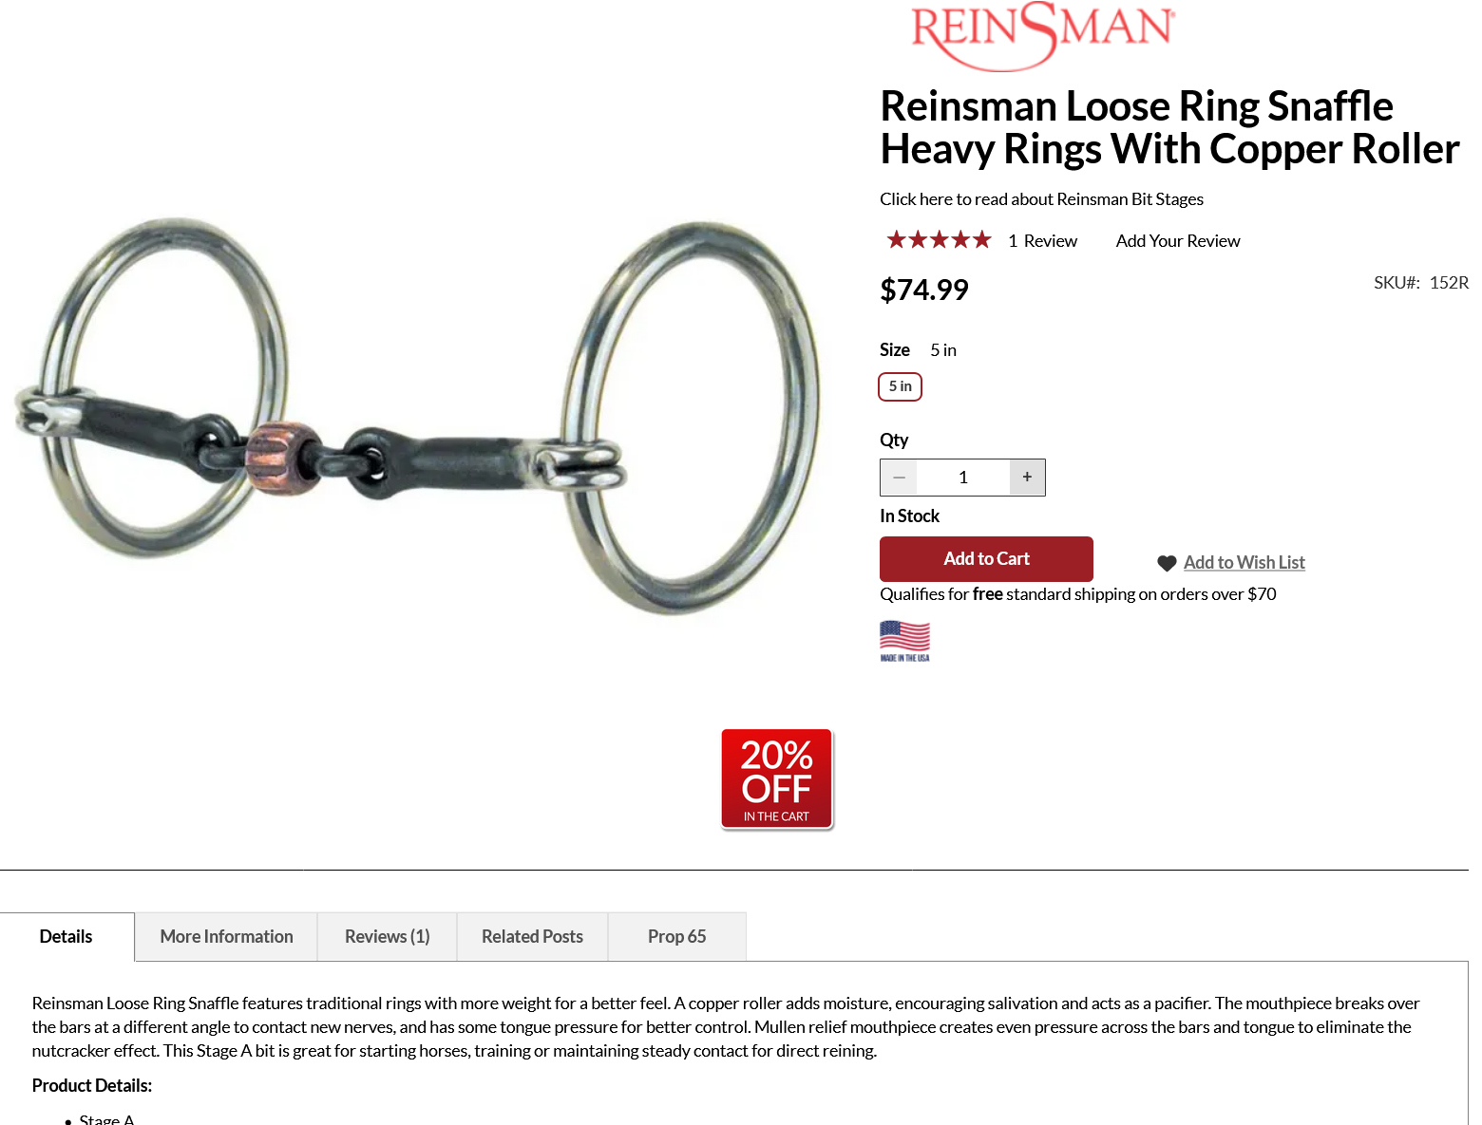This screenshot has width=1482, height=1125.
Task: Show the Prop 65 tab
Action: (x=676, y=937)
